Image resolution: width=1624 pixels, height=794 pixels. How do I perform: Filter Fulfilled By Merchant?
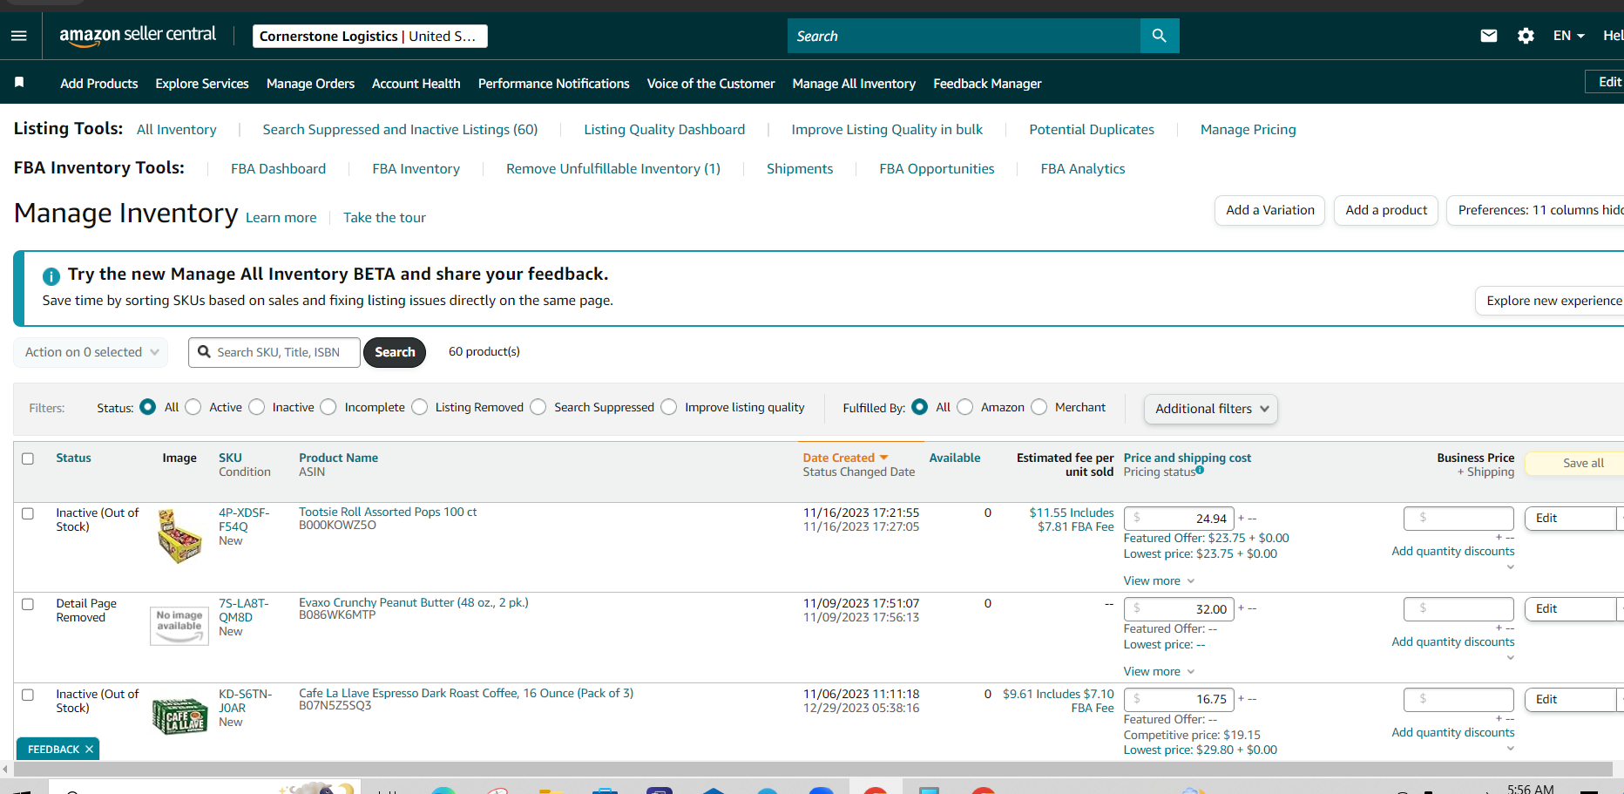pos(1039,407)
